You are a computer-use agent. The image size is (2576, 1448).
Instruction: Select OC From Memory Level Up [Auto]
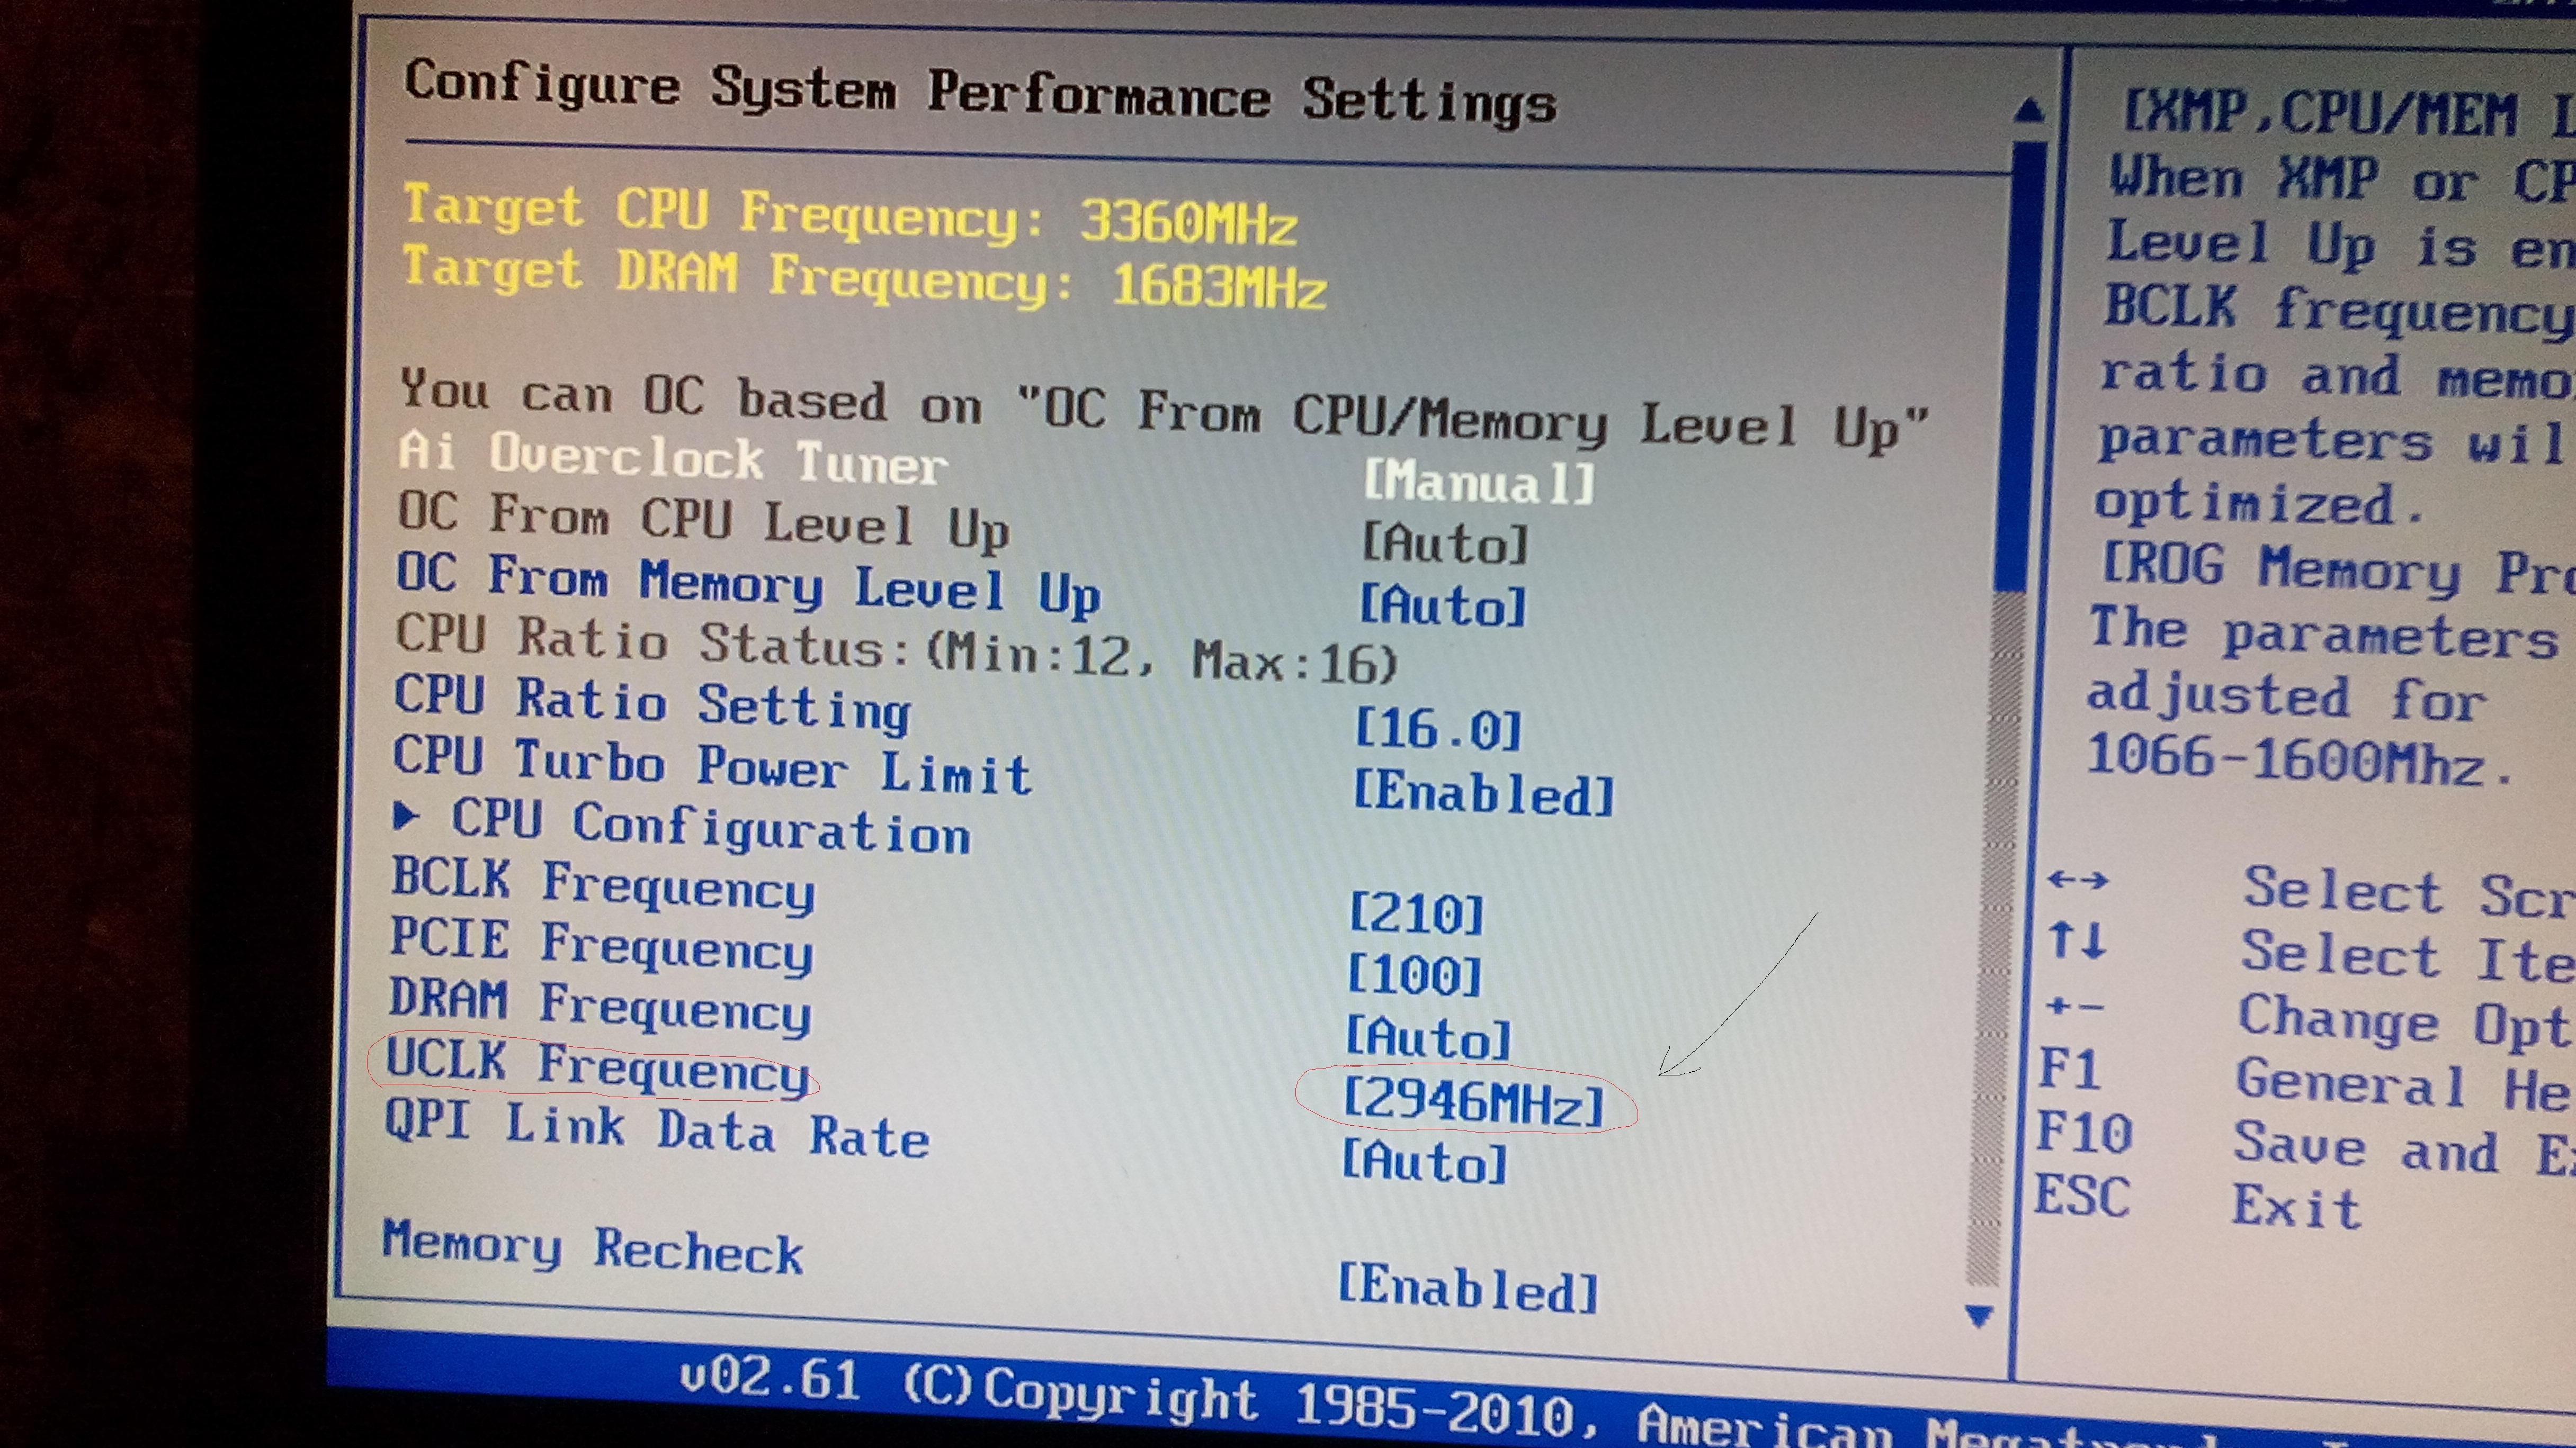click(x=1443, y=605)
